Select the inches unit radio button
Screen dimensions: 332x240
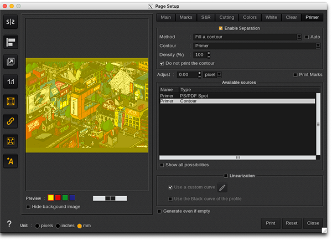point(58,226)
